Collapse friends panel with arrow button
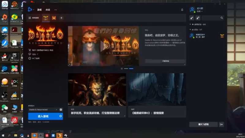This screenshot has width=245, height=138. [221, 125]
